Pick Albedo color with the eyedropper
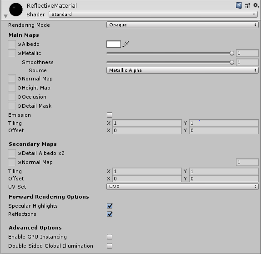Image resolution: width=261 pixels, height=254 pixels. 125,44
